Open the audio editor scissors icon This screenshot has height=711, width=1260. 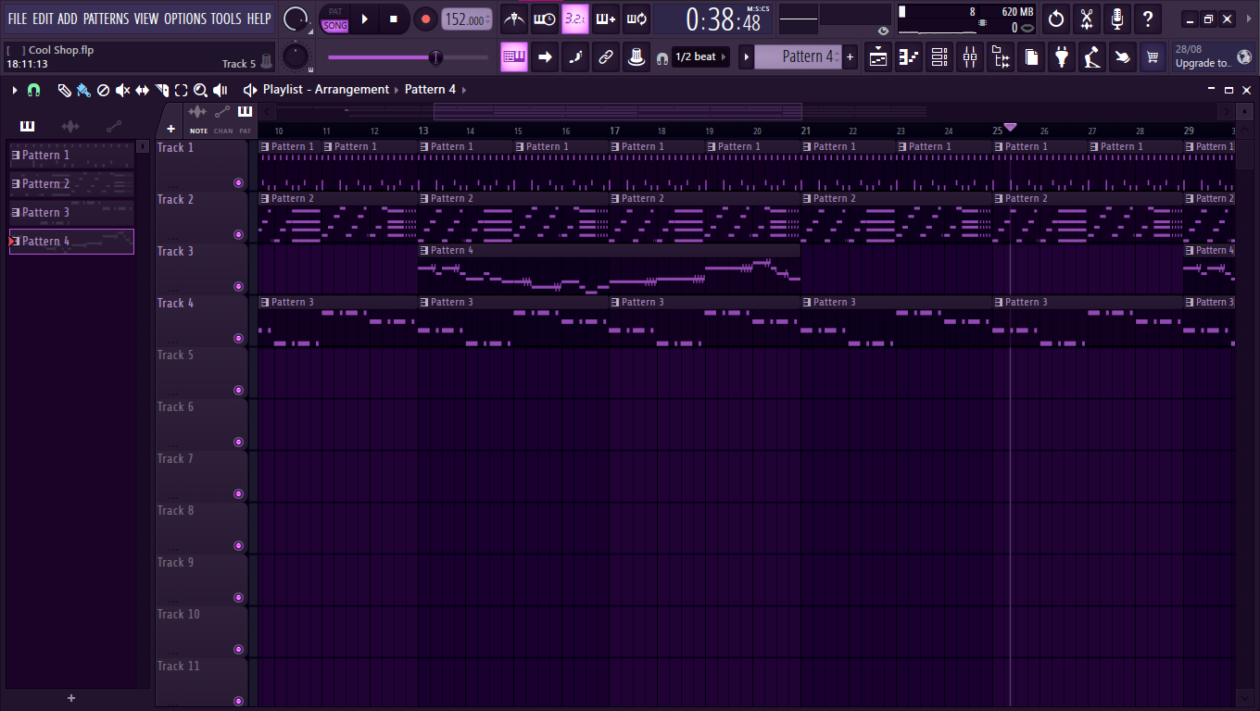click(x=1087, y=19)
